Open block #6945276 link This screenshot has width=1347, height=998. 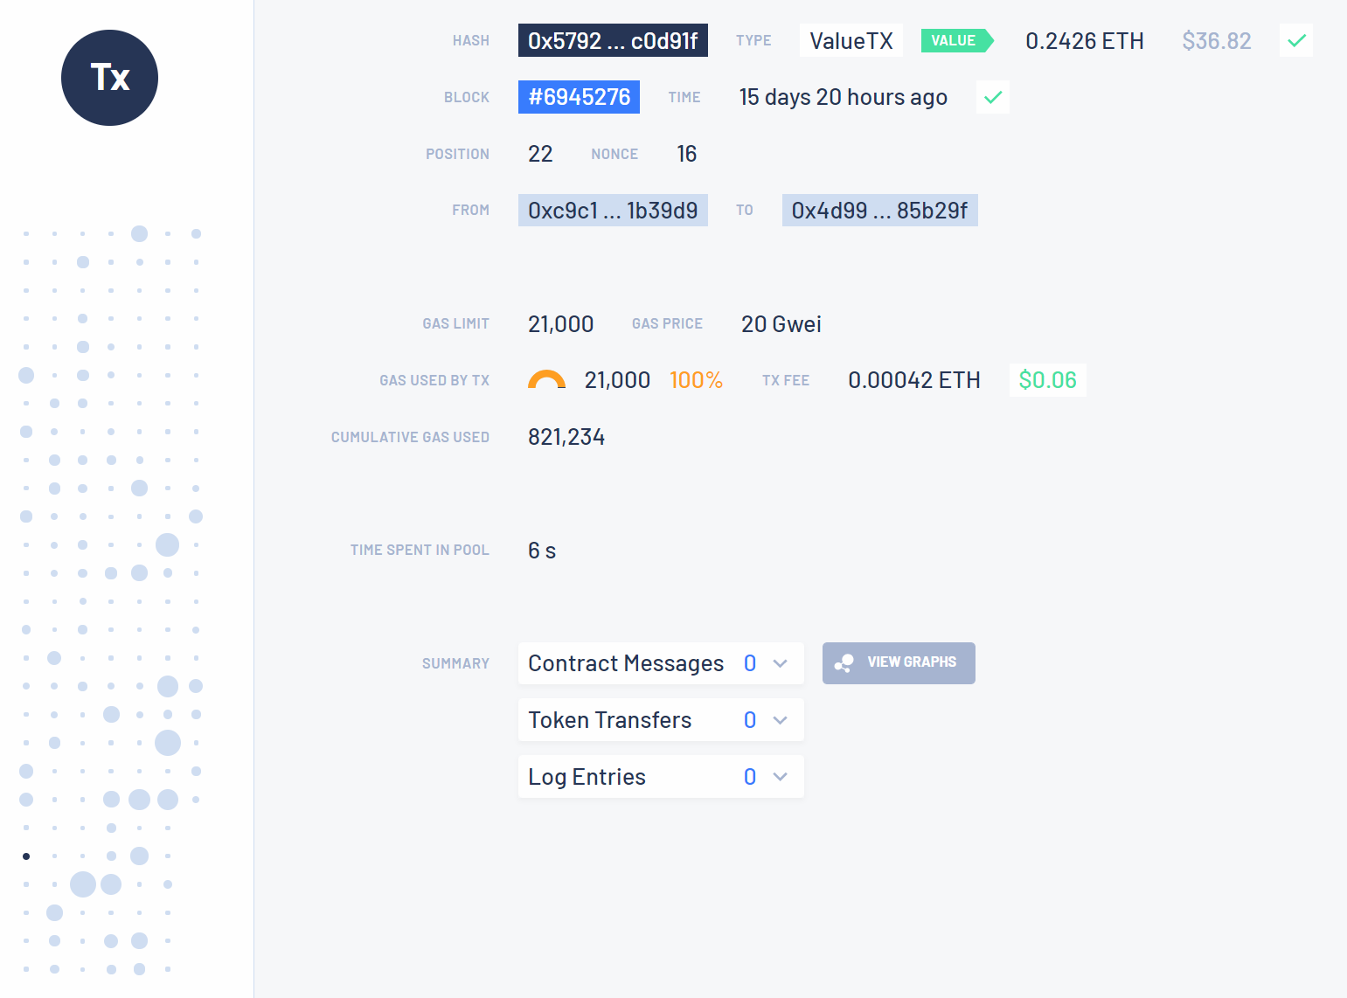579,97
